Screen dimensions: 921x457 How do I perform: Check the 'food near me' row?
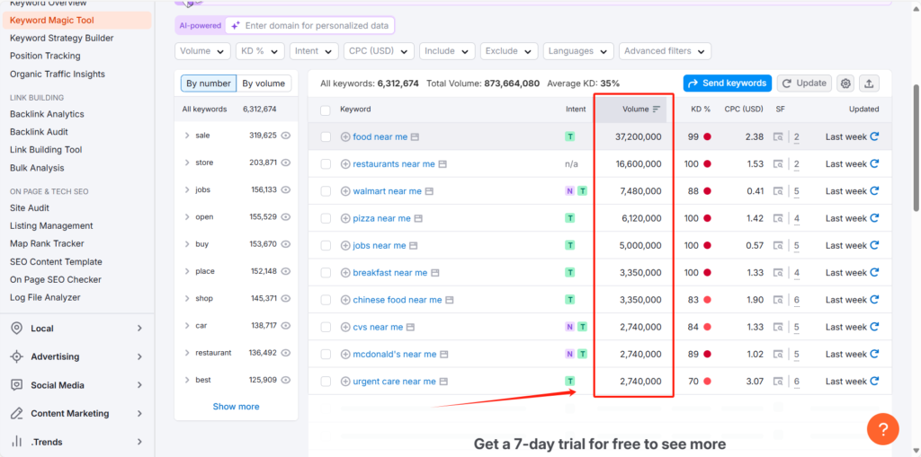pyautogui.click(x=326, y=136)
